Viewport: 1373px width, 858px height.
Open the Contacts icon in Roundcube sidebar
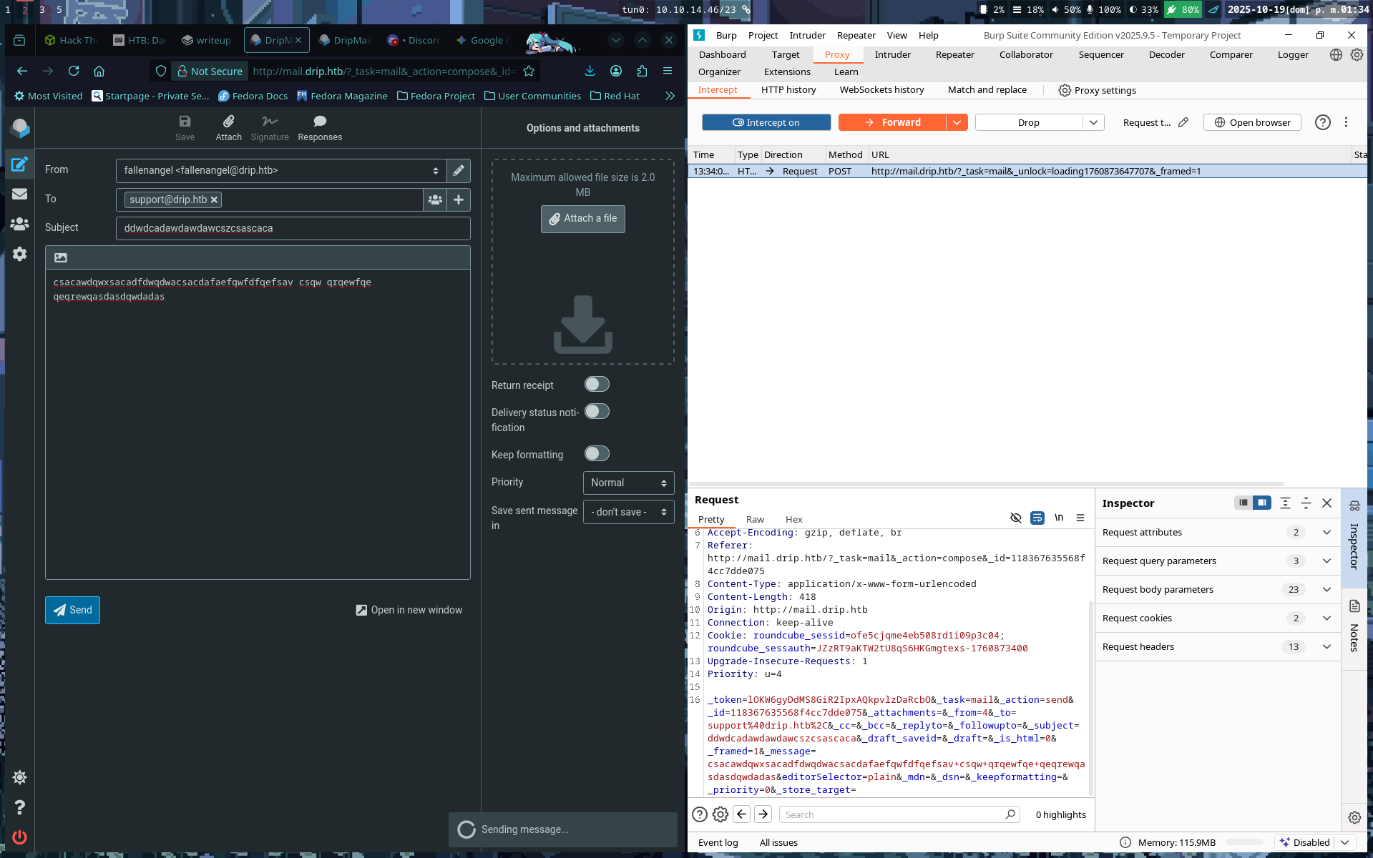(19, 224)
